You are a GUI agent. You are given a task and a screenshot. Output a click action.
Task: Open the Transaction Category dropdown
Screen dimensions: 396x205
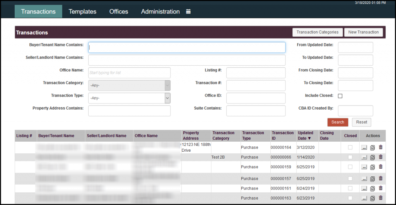[129, 85]
